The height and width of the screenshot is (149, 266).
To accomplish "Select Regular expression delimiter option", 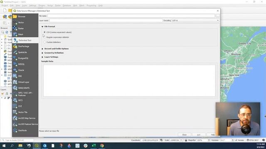I will pyautogui.click(x=57, y=37).
